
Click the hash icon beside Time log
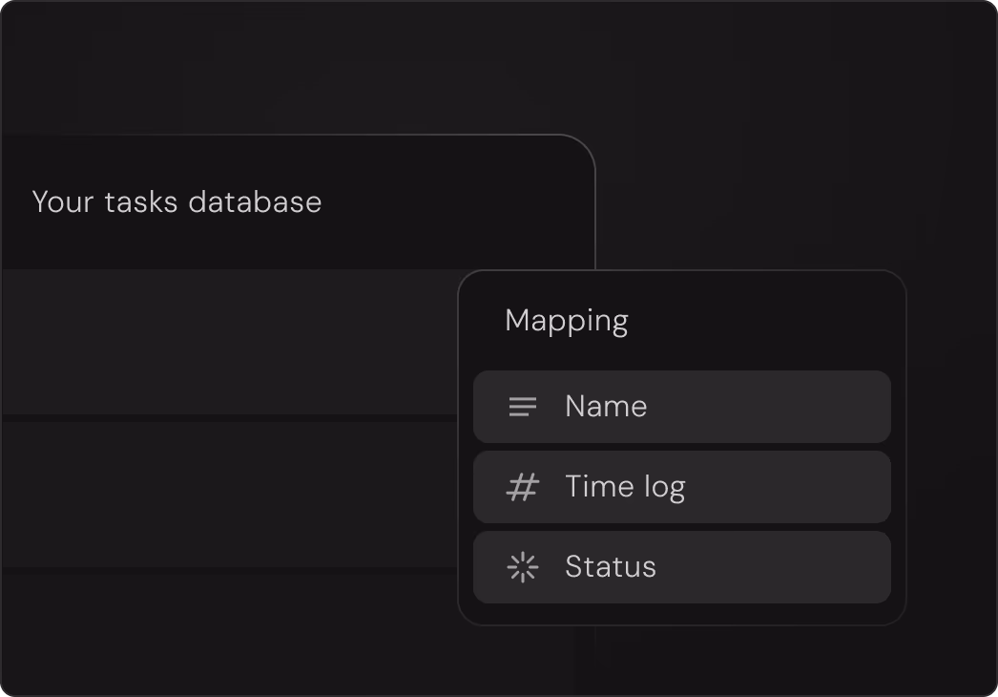(x=523, y=487)
